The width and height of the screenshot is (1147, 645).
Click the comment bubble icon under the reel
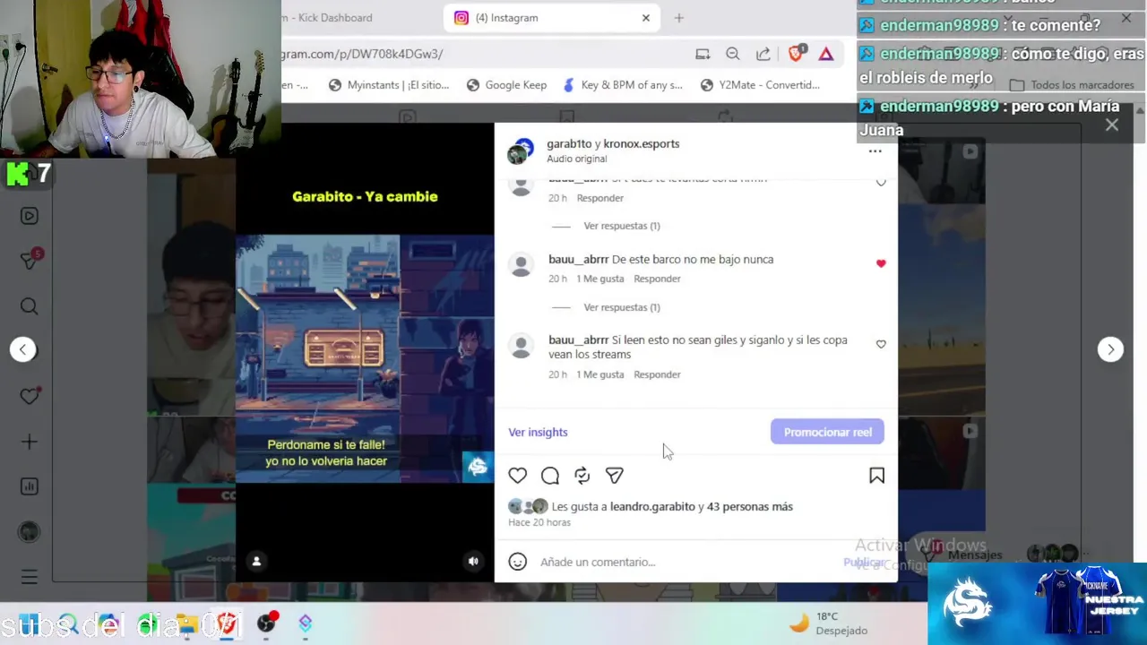(550, 476)
